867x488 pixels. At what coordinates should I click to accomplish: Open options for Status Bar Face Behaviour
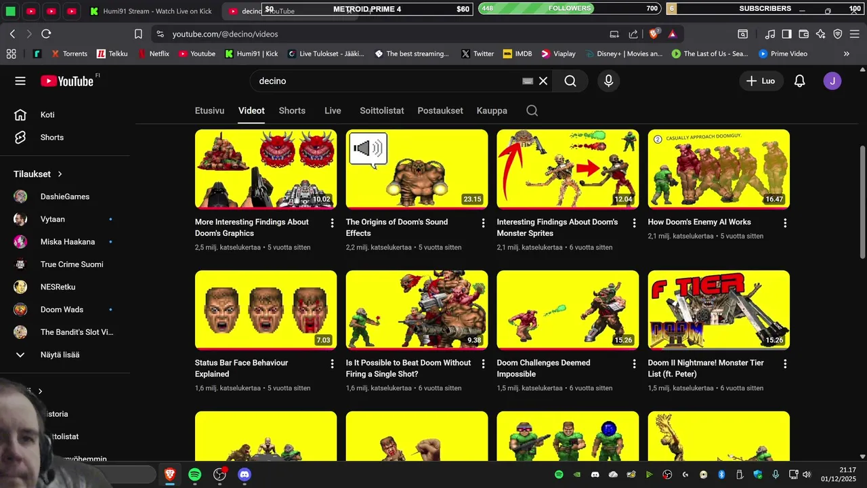(332, 364)
